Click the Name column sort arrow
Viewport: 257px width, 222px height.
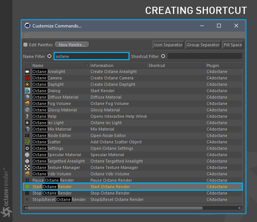(86, 65)
